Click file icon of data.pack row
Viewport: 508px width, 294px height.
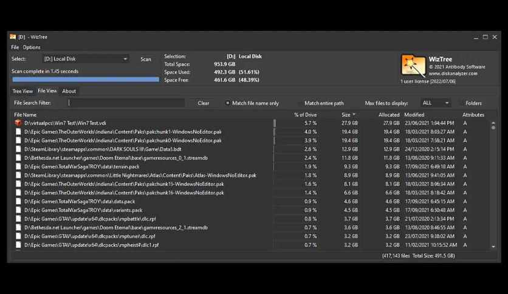coord(18,202)
